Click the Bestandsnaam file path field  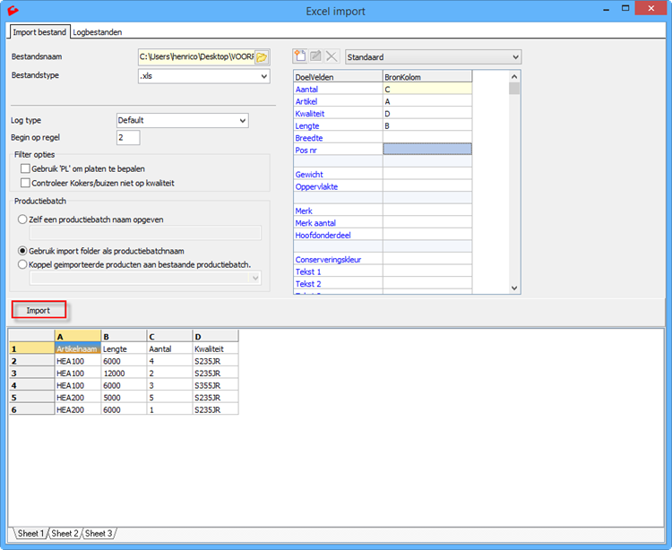coord(196,56)
